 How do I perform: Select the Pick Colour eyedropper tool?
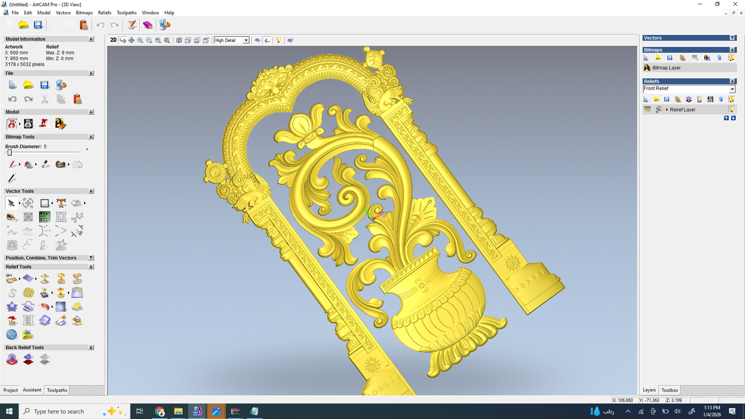tap(45, 164)
